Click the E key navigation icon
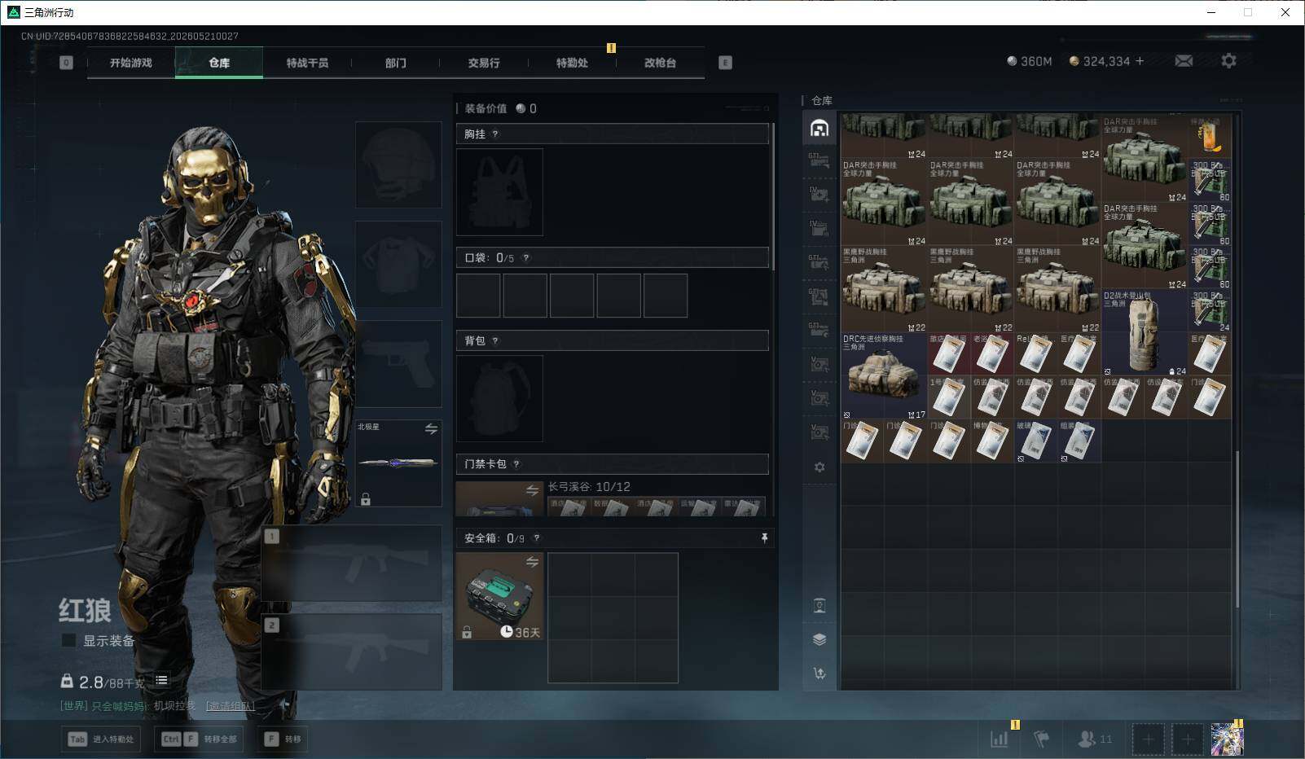 pyautogui.click(x=725, y=63)
